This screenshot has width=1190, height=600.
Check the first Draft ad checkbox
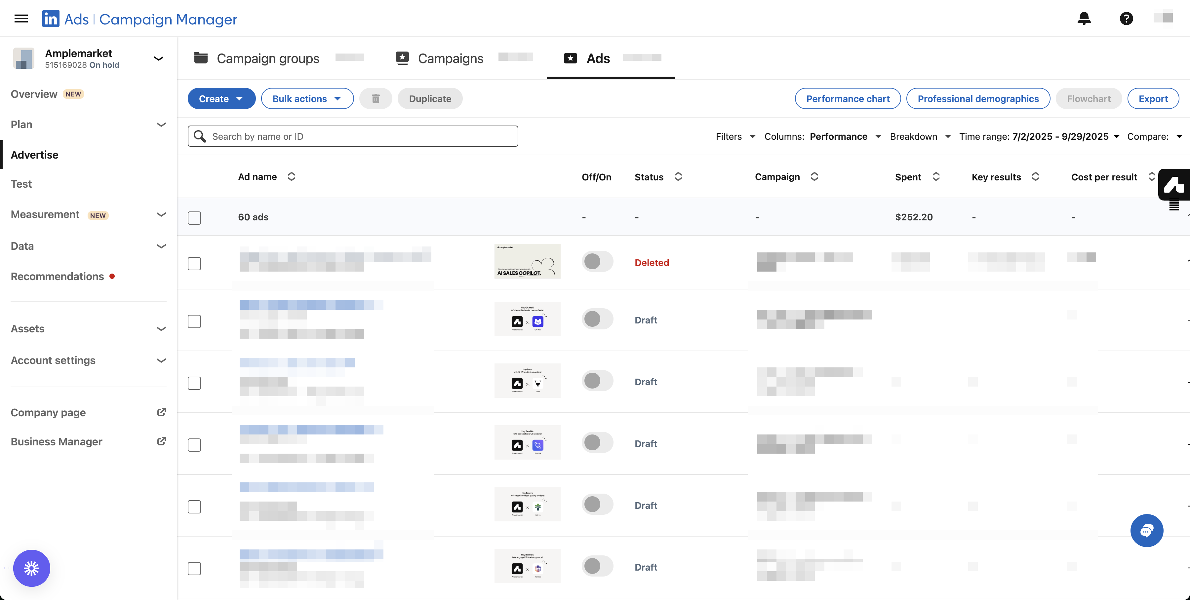coord(194,321)
